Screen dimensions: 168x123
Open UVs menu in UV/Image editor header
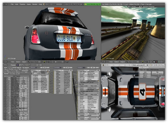(127, 65)
